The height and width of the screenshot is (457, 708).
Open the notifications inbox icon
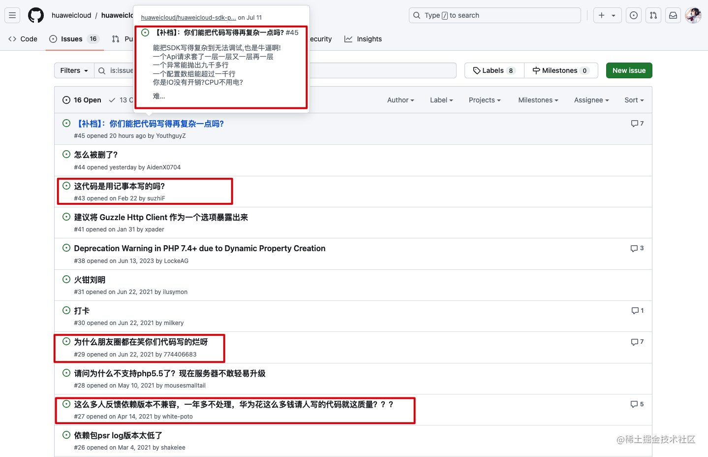tap(673, 15)
